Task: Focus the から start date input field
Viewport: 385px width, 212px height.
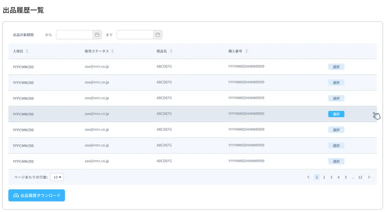Action: point(75,35)
